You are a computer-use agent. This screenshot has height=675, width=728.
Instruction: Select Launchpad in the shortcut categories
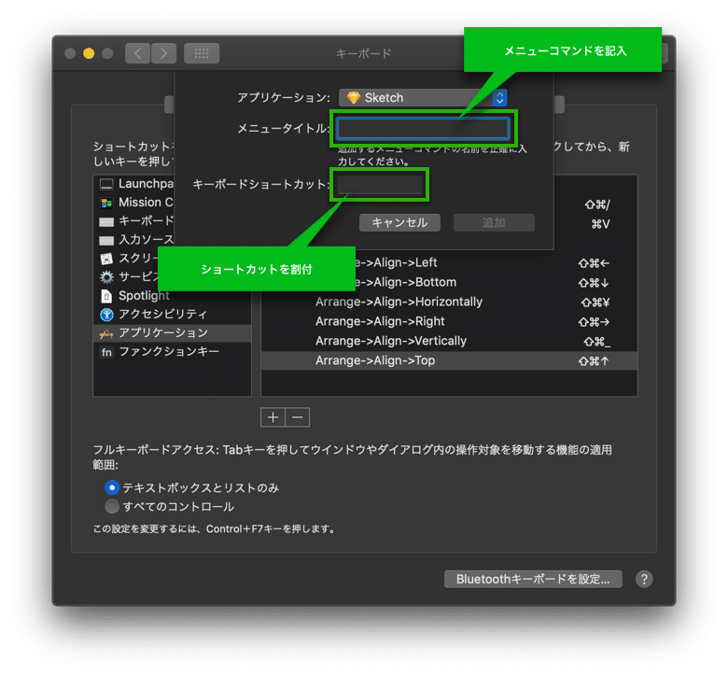pos(135,184)
